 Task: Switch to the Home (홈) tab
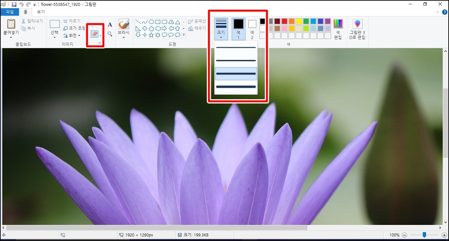point(26,12)
